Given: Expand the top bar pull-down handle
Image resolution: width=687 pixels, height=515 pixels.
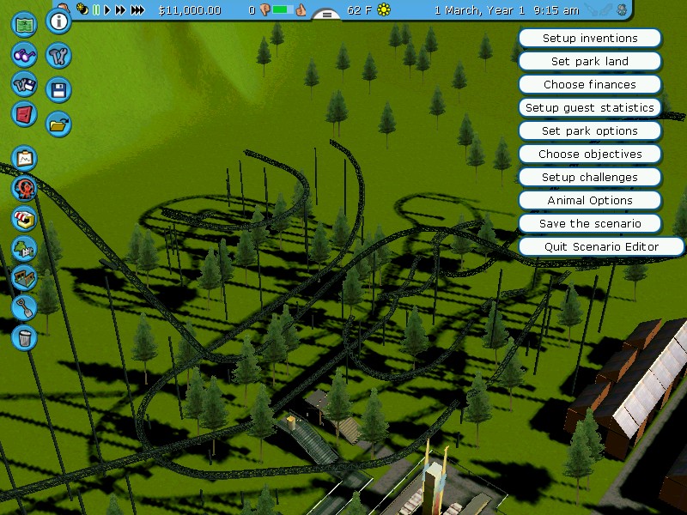Looking at the screenshot, I should pos(326,14).
